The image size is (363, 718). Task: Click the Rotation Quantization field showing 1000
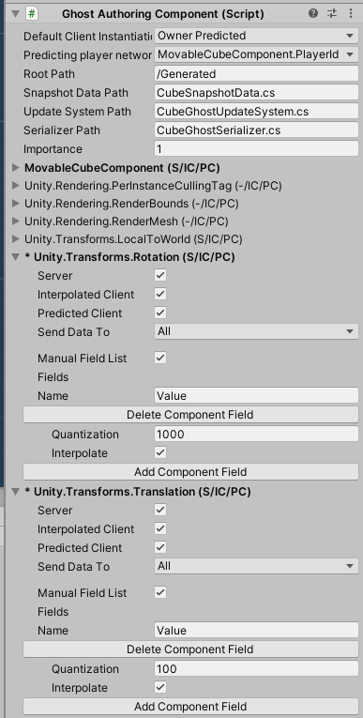point(256,434)
